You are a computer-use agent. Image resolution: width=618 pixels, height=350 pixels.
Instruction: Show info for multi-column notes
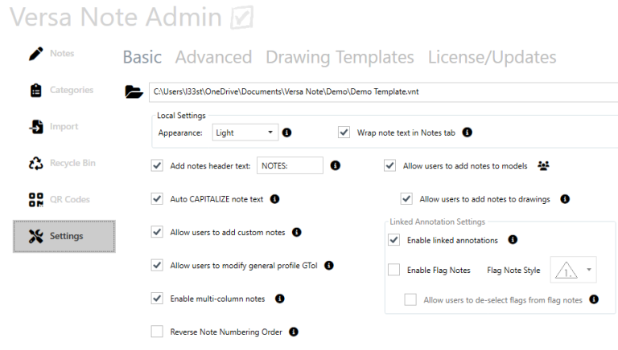(x=280, y=299)
